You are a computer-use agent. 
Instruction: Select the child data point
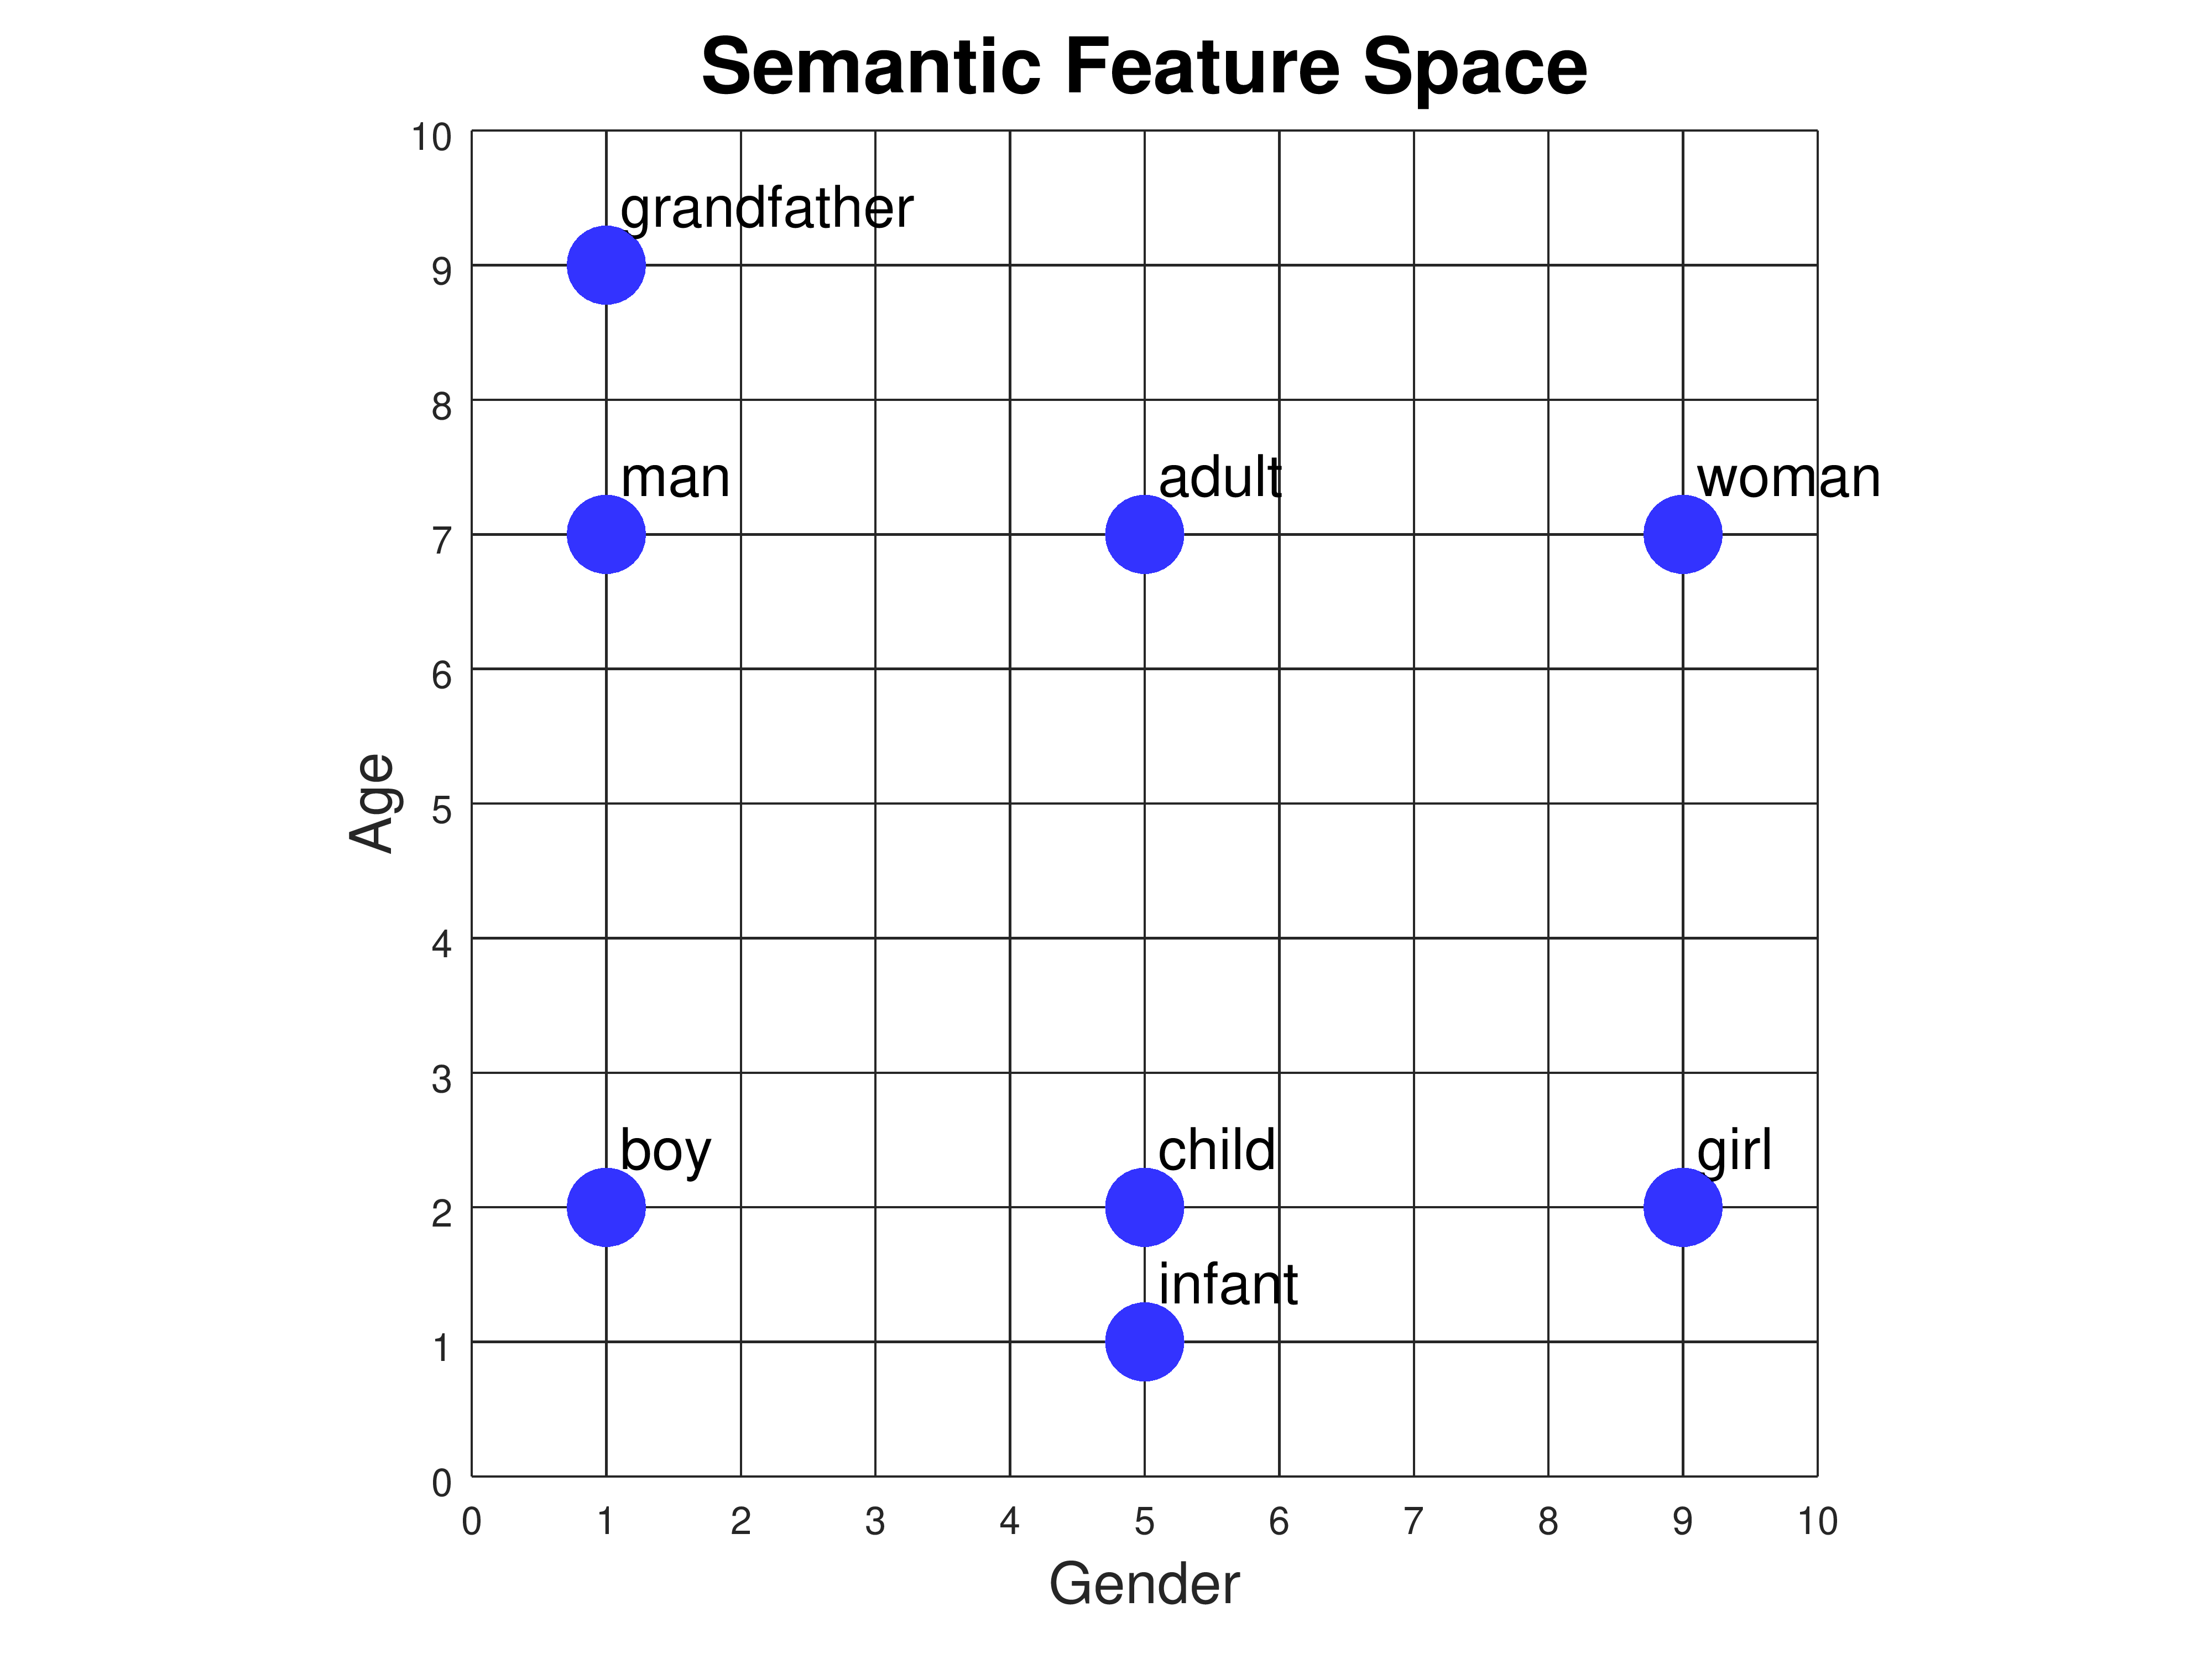1144,1207
